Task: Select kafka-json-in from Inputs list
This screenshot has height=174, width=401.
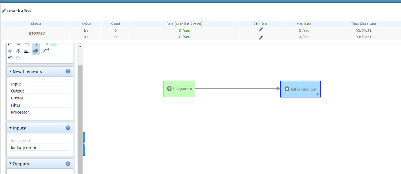Action: click(x=40, y=148)
